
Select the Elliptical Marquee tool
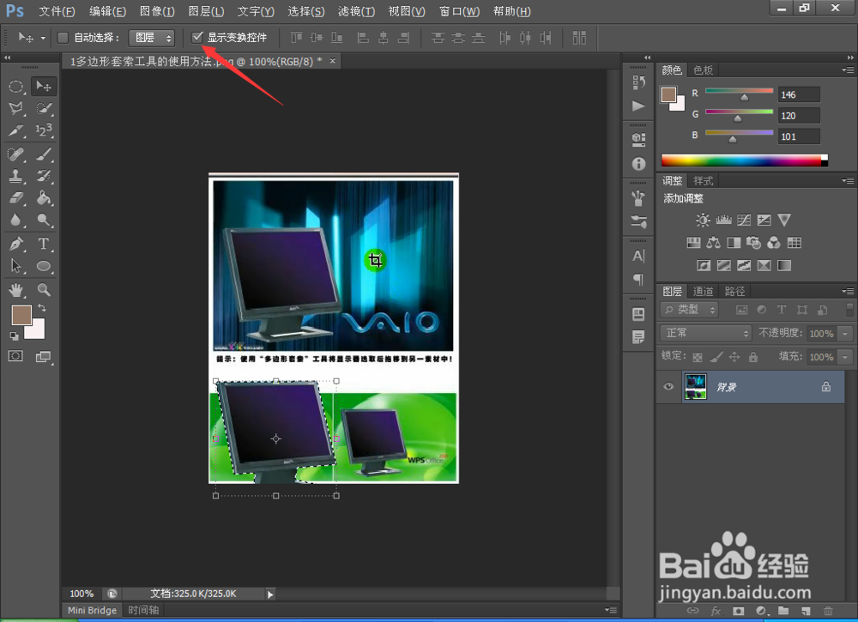tap(15, 86)
